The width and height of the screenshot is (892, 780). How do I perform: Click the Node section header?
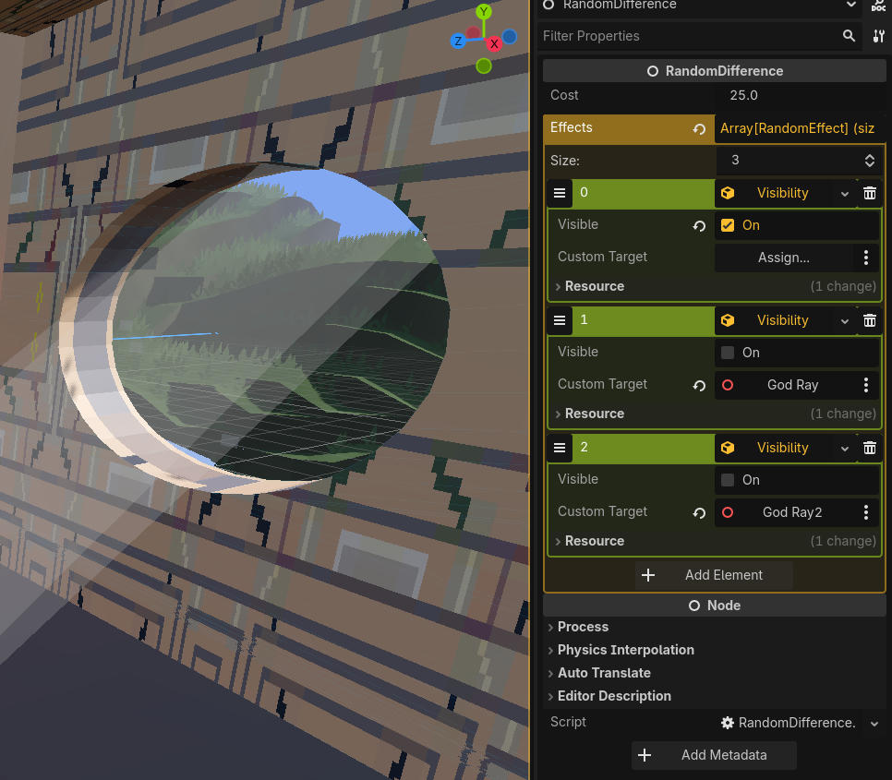tap(714, 606)
